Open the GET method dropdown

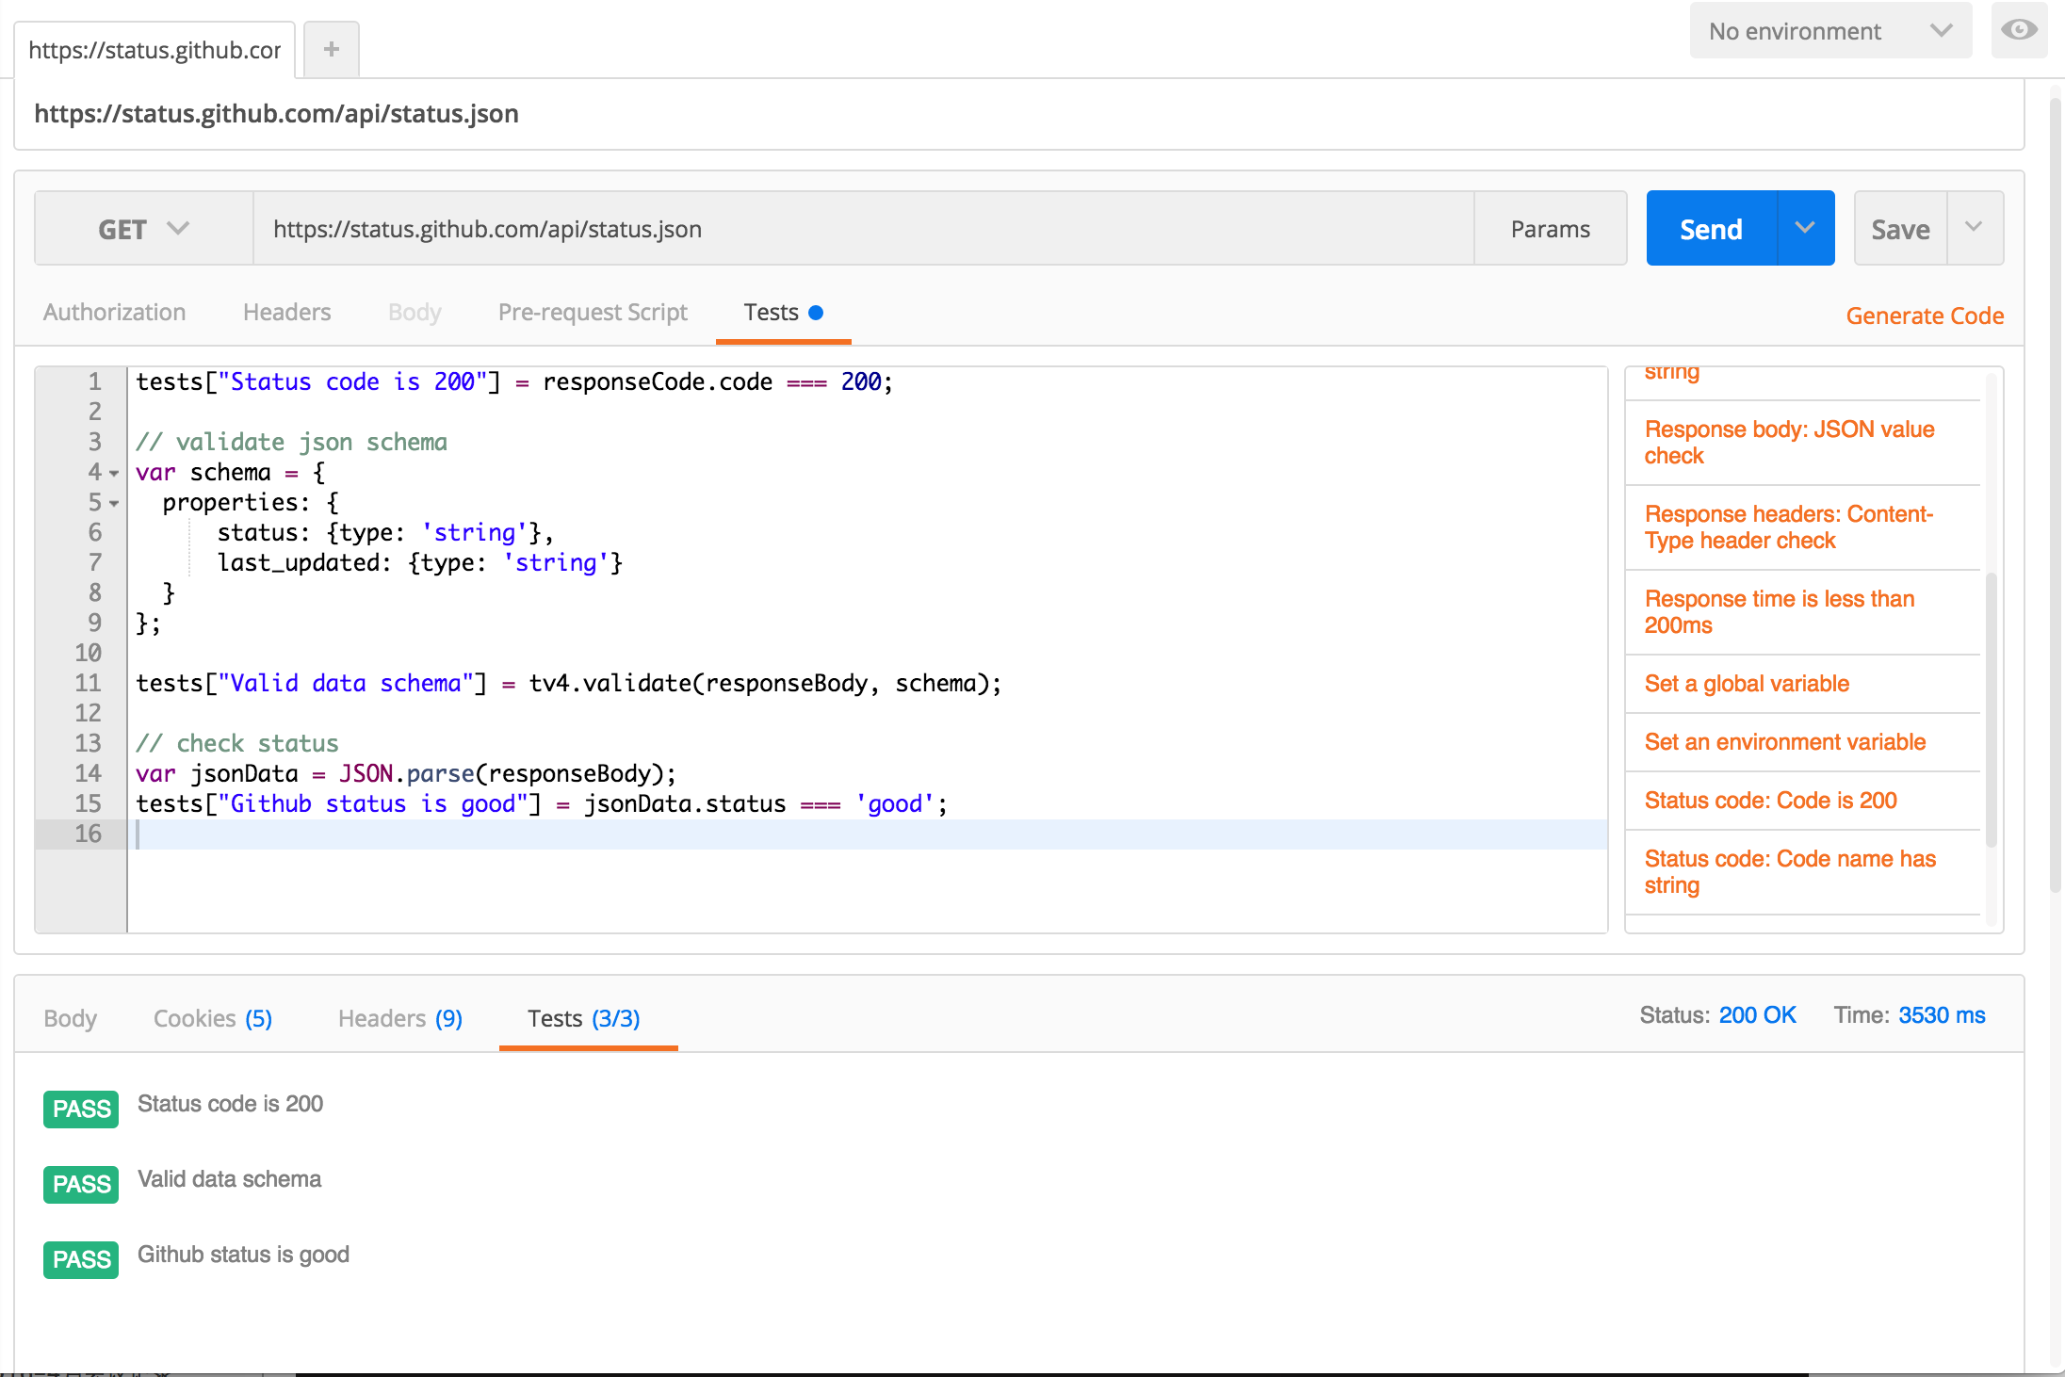click(143, 229)
